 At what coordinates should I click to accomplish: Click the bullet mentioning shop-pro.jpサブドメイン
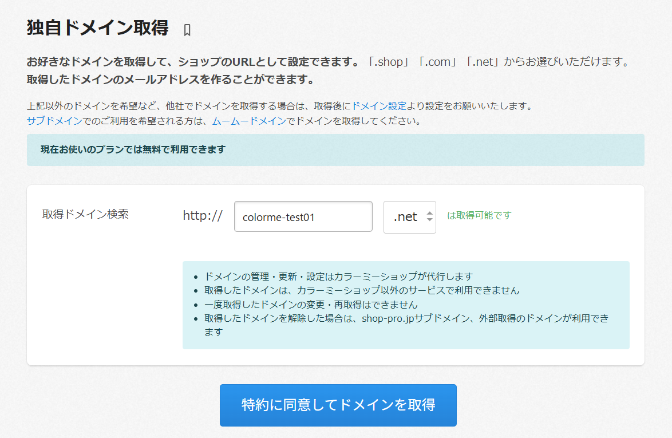click(x=406, y=318)
